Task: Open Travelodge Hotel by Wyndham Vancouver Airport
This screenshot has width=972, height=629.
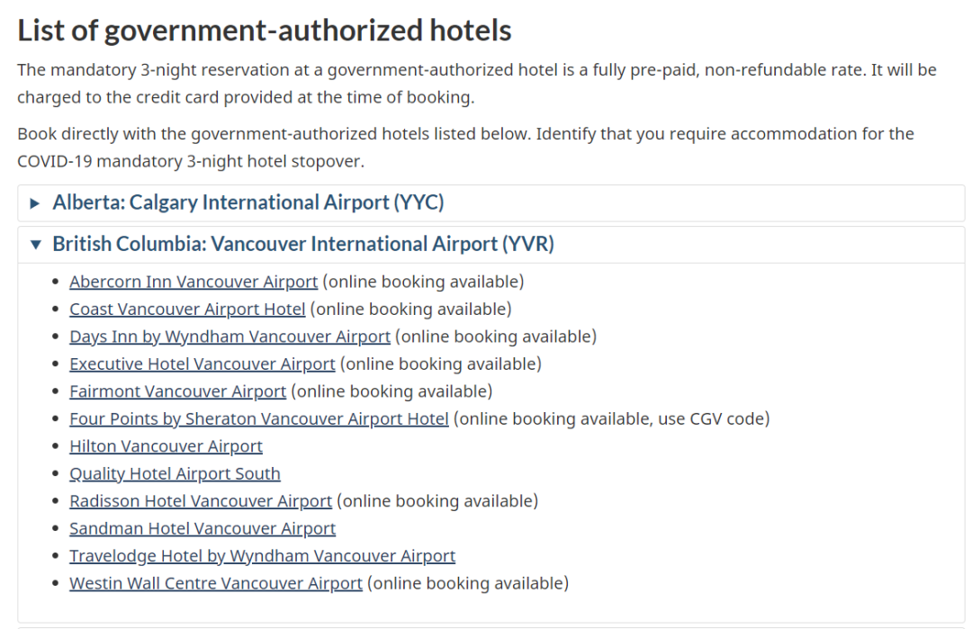Action: (x=262, y=555)
